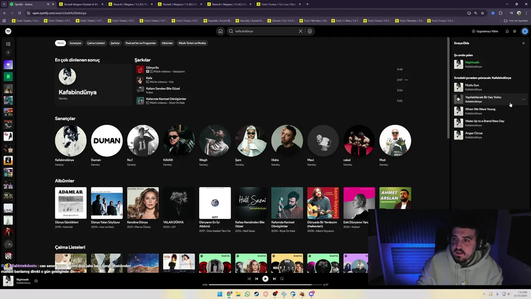This screenshot has height=299, width=531.
Task: Select the Albümler filter chip
Action: tap(167, 43)
